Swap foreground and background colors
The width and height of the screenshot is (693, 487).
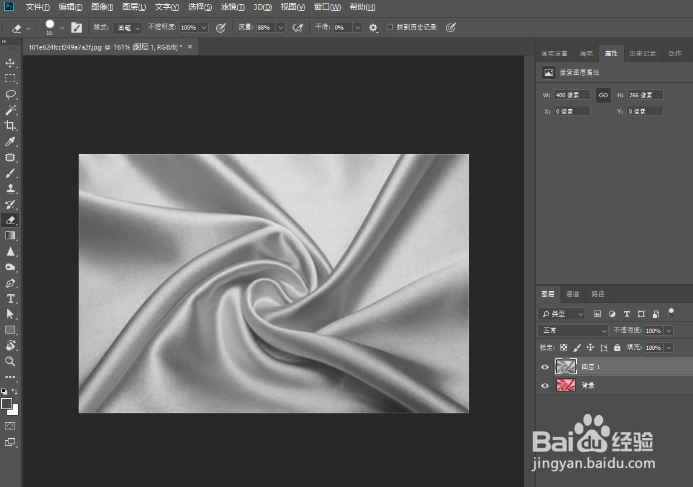coord(15,392)
